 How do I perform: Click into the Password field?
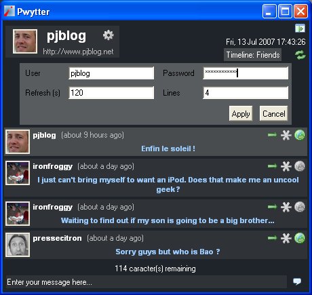(x=246, y=73)
